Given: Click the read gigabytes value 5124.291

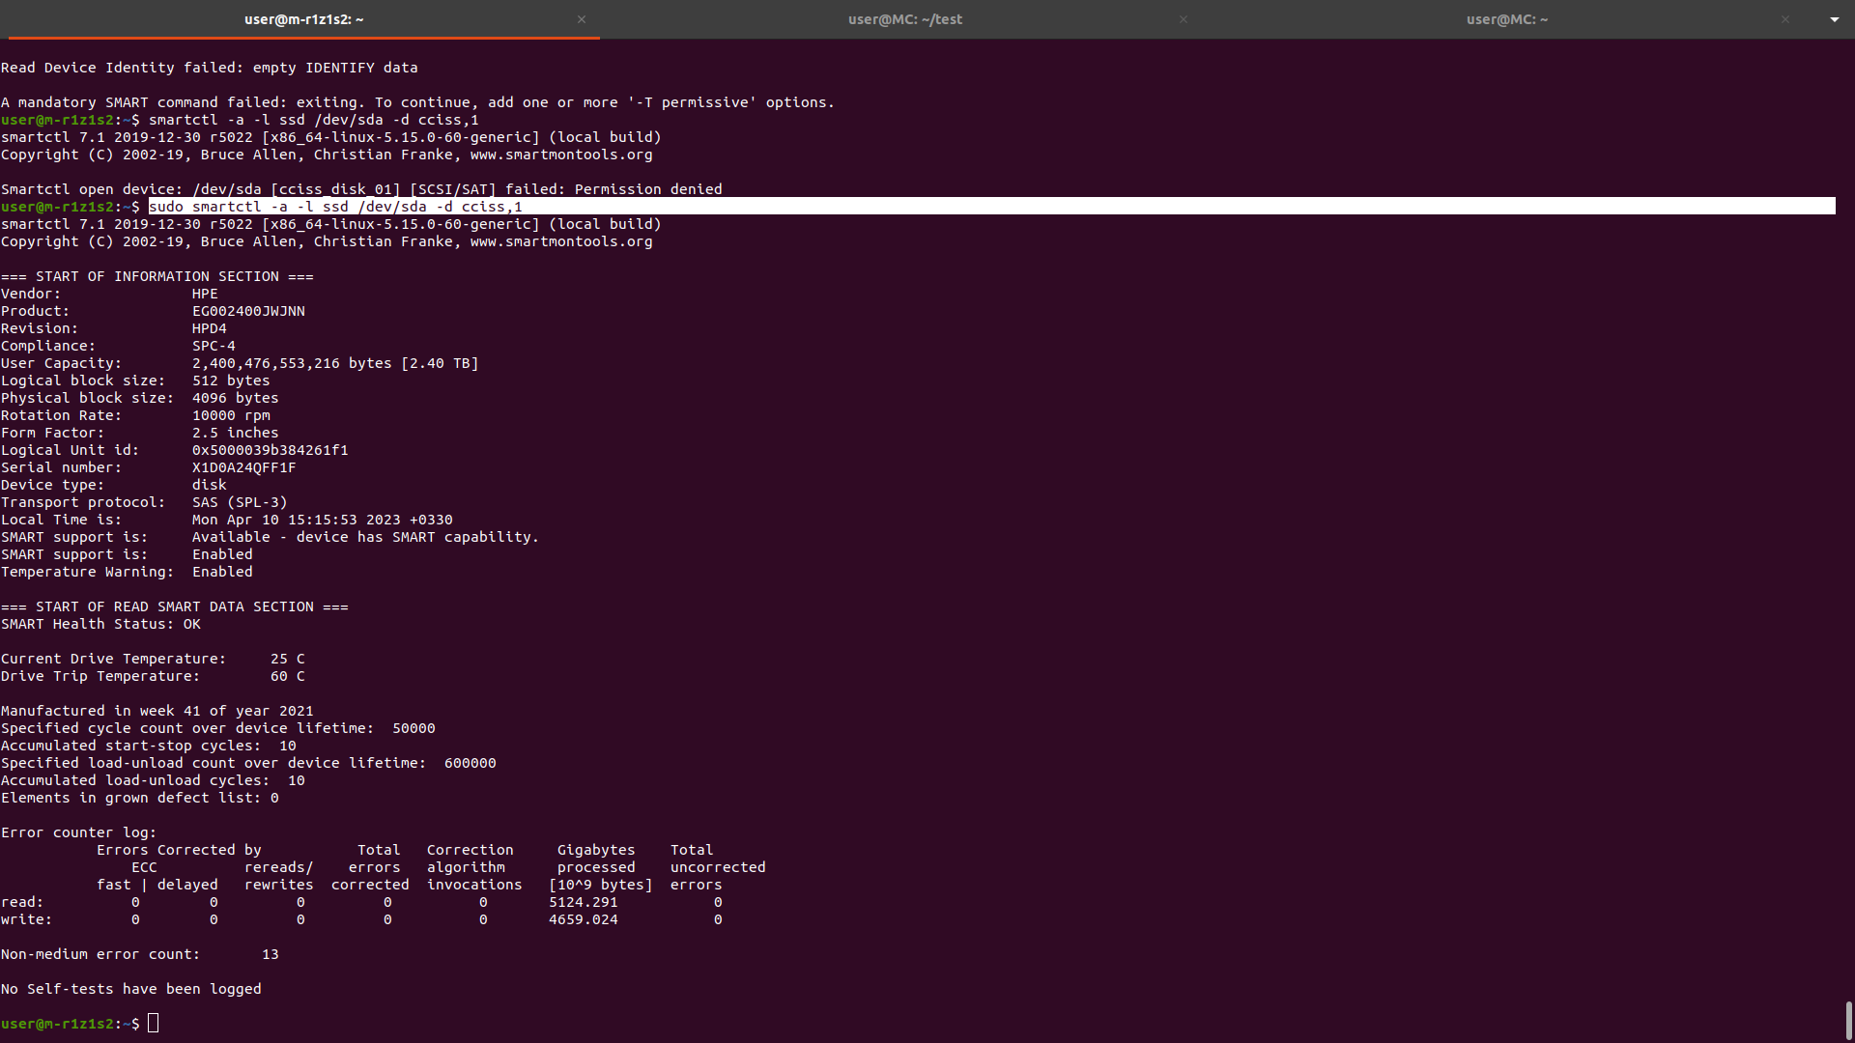Looking at the screenshot, I should coord(583,902).
